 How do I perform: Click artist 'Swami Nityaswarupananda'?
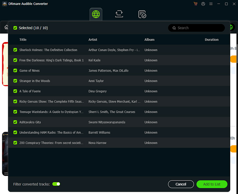pyautogui.click(x=107, y=122)
